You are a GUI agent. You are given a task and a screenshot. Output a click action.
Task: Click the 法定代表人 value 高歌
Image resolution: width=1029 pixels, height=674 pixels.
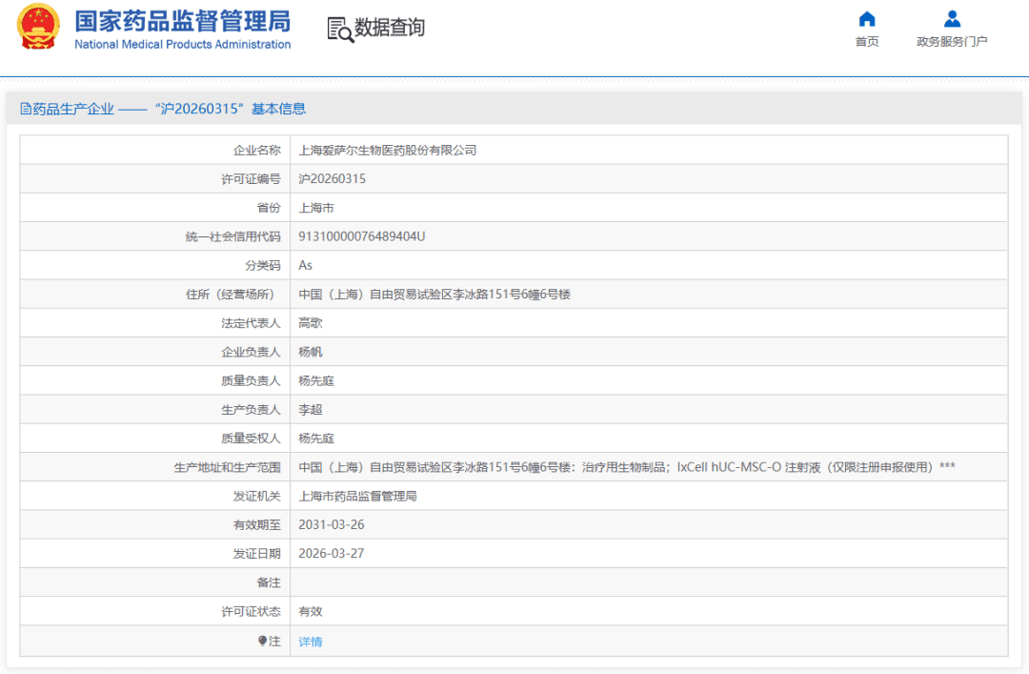(x=310, y=322)
